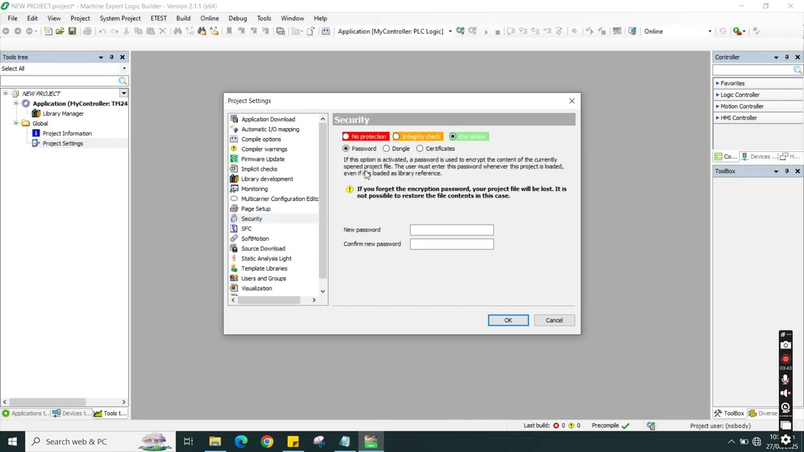Expand Favorites in Controller panel
The height and width of the screenshot is (452, 804).
717,83
